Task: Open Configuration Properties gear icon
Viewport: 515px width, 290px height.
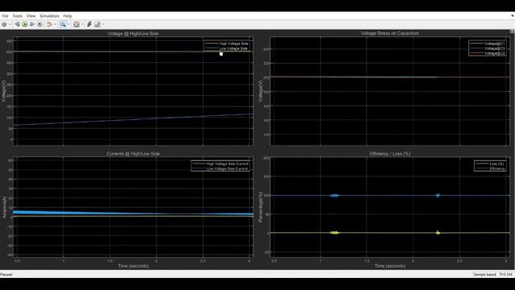Action: (x=4, y=24)
